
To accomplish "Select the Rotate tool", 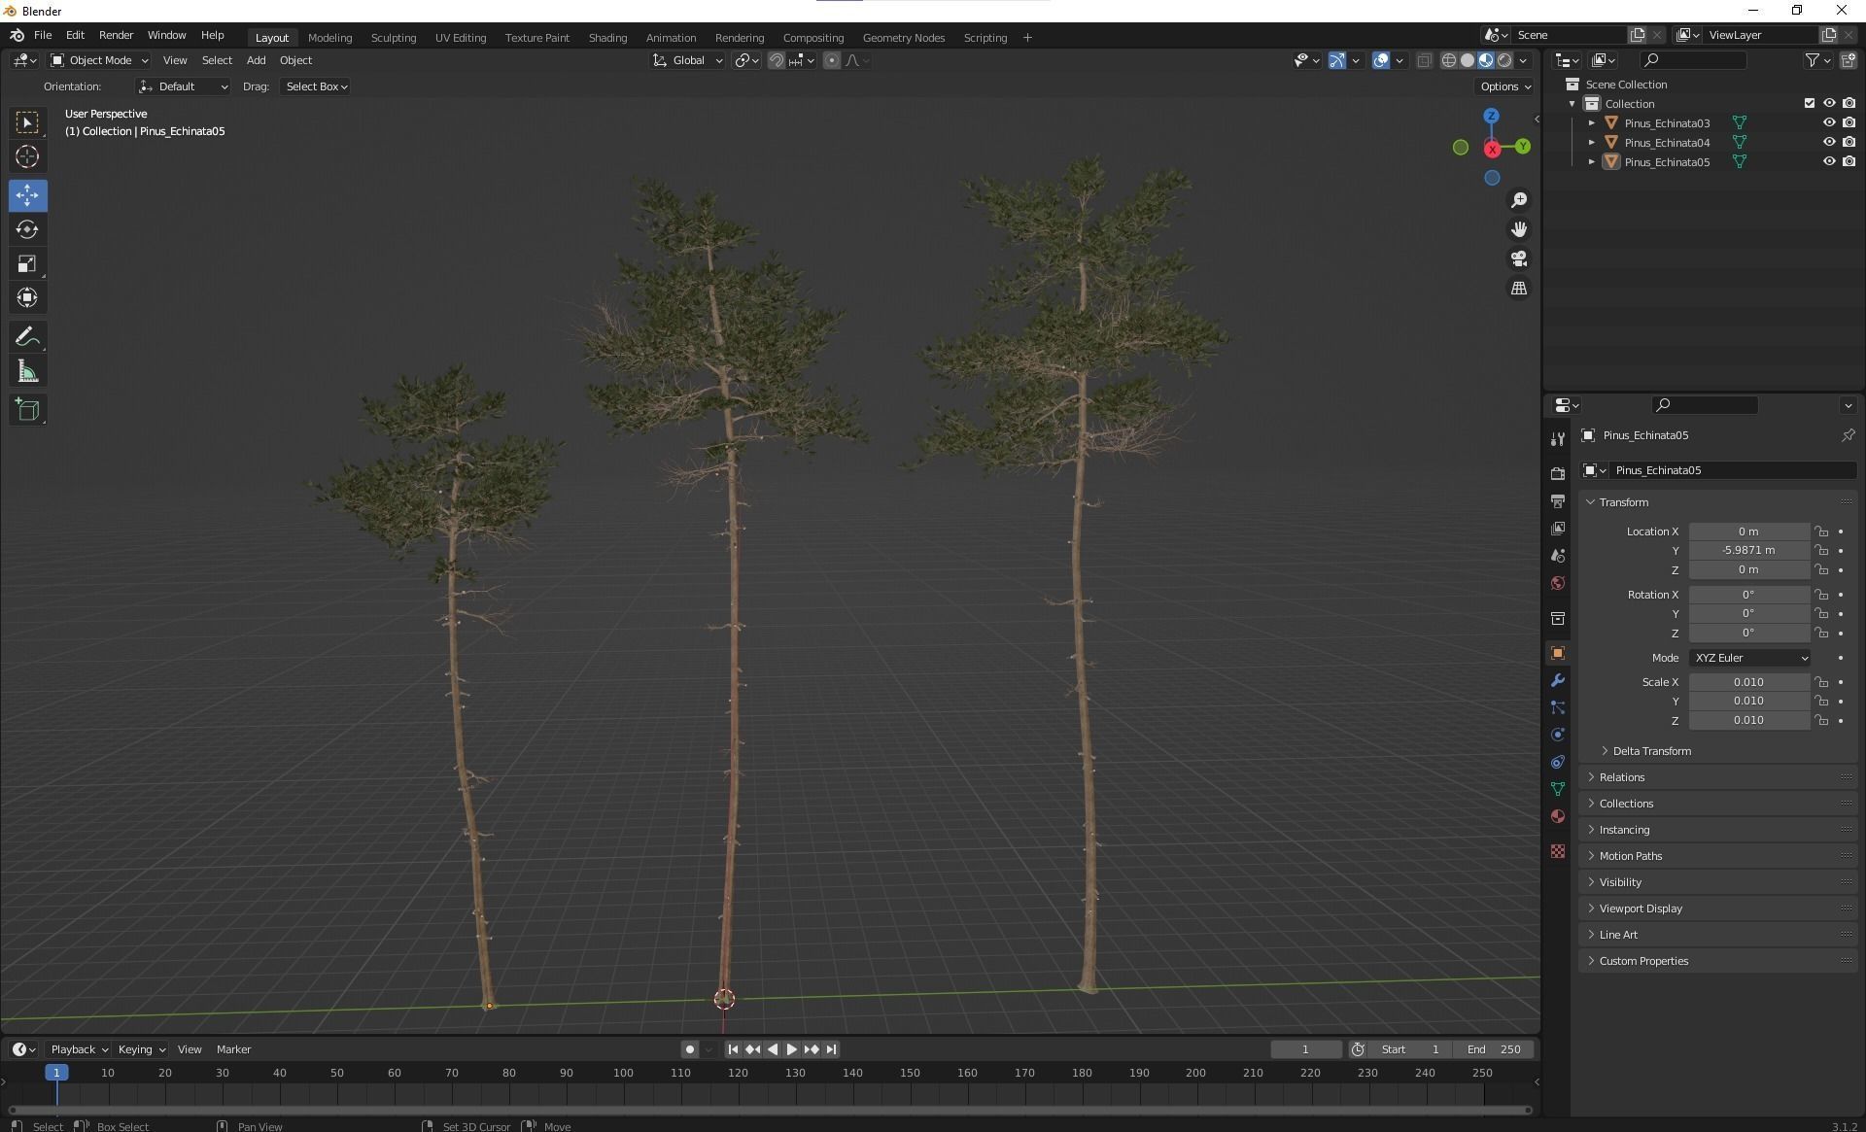I will [x=27, y=229].
